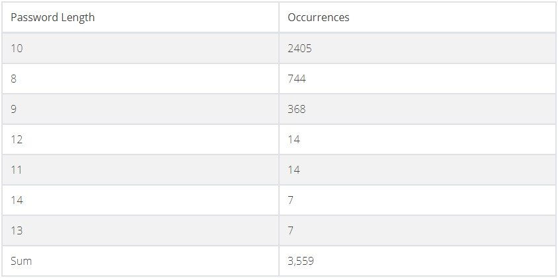The image size is (558, 278).
Task: Click the password length 11 cell
Action: 140,170
